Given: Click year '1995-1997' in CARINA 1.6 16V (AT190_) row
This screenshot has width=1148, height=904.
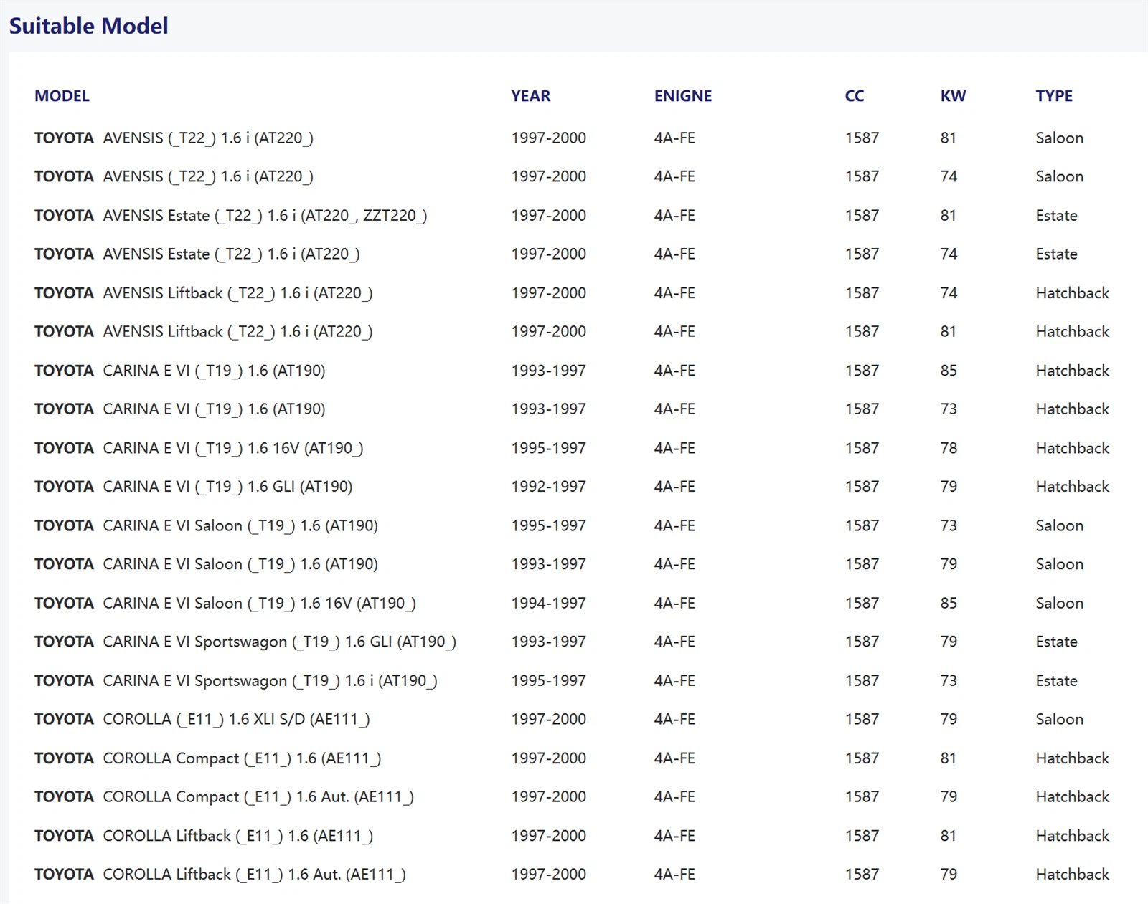Looking at the screenshot, I should pyautogui.click(x=548, y=448).
